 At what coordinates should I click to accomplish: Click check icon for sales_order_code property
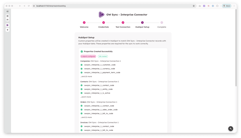click(x=82, y=109)
